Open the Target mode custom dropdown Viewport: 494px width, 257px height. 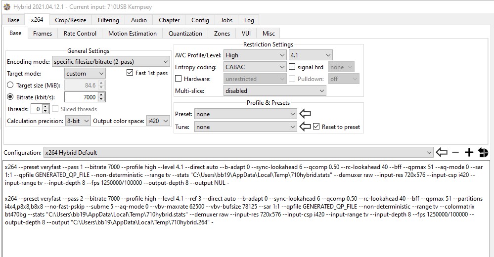click(x=85, y=73)
